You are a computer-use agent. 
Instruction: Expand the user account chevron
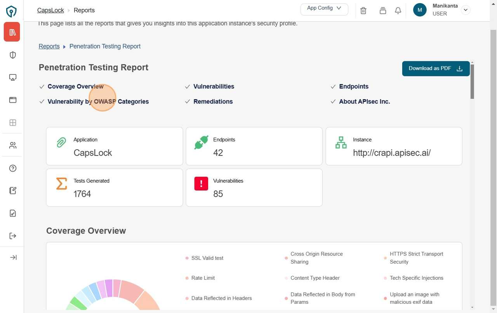[466, 10]
